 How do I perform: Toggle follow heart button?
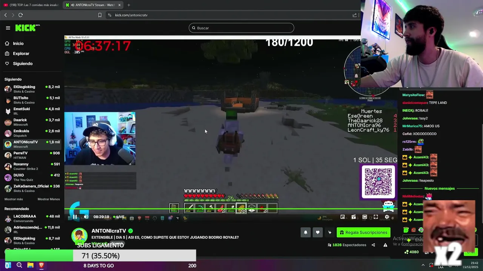[x=318, y=233]
